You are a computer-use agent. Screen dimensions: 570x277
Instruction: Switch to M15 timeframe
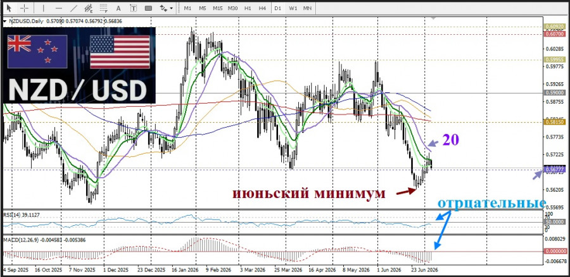218,8
